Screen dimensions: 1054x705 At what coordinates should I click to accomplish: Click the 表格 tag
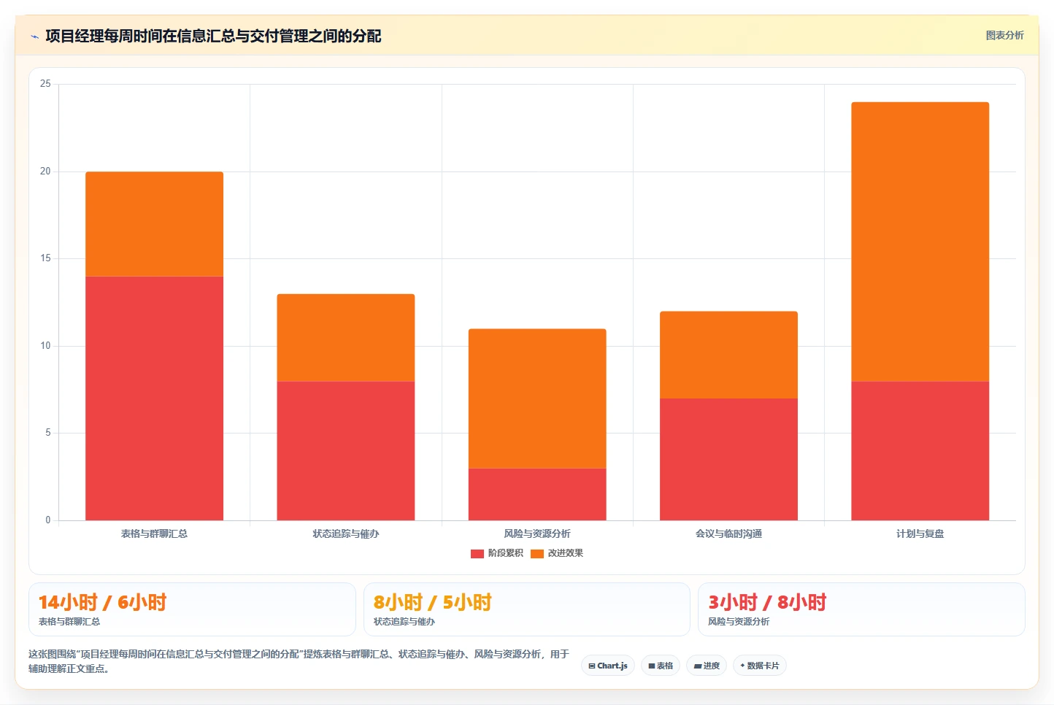click(x=661, y=666)
